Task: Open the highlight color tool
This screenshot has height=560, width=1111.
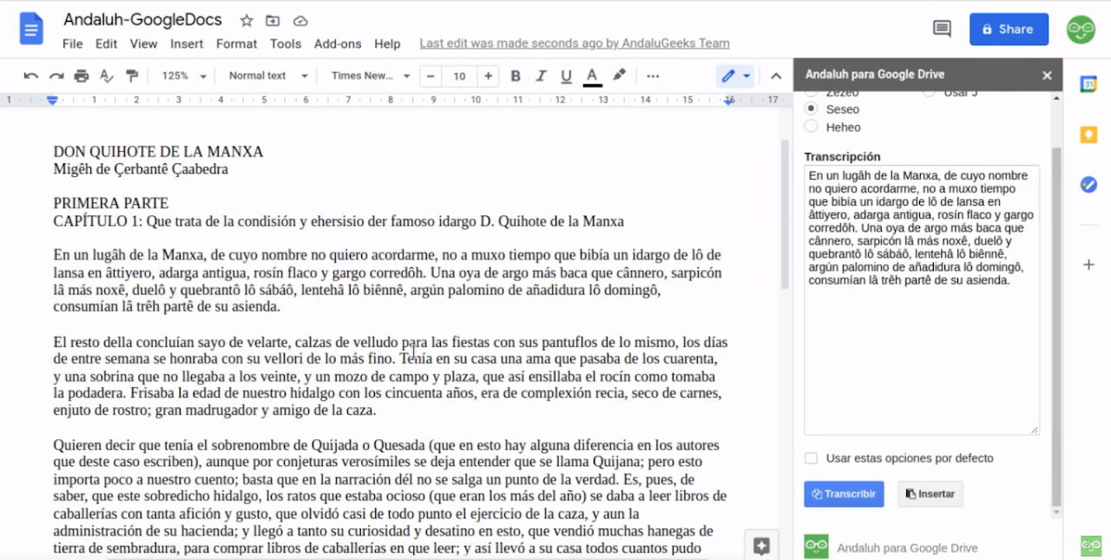Action: click(619, 76)
